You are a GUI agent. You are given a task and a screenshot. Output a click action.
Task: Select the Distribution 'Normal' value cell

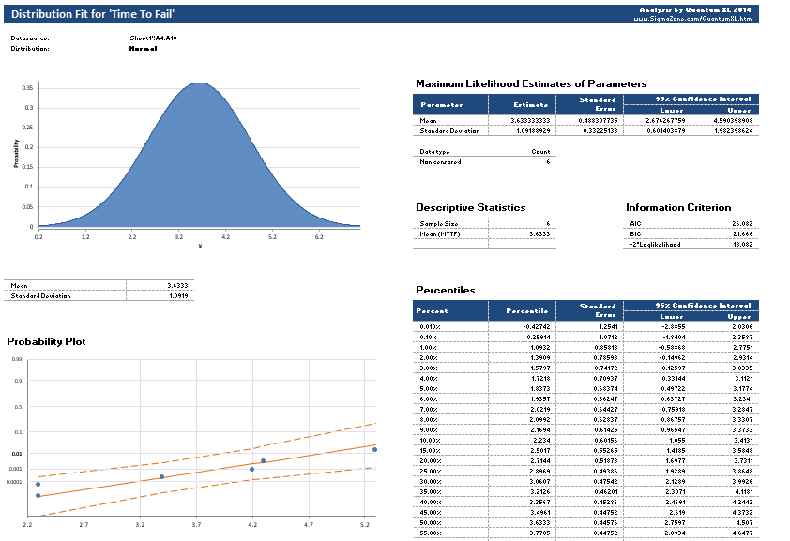pos(143,47)
